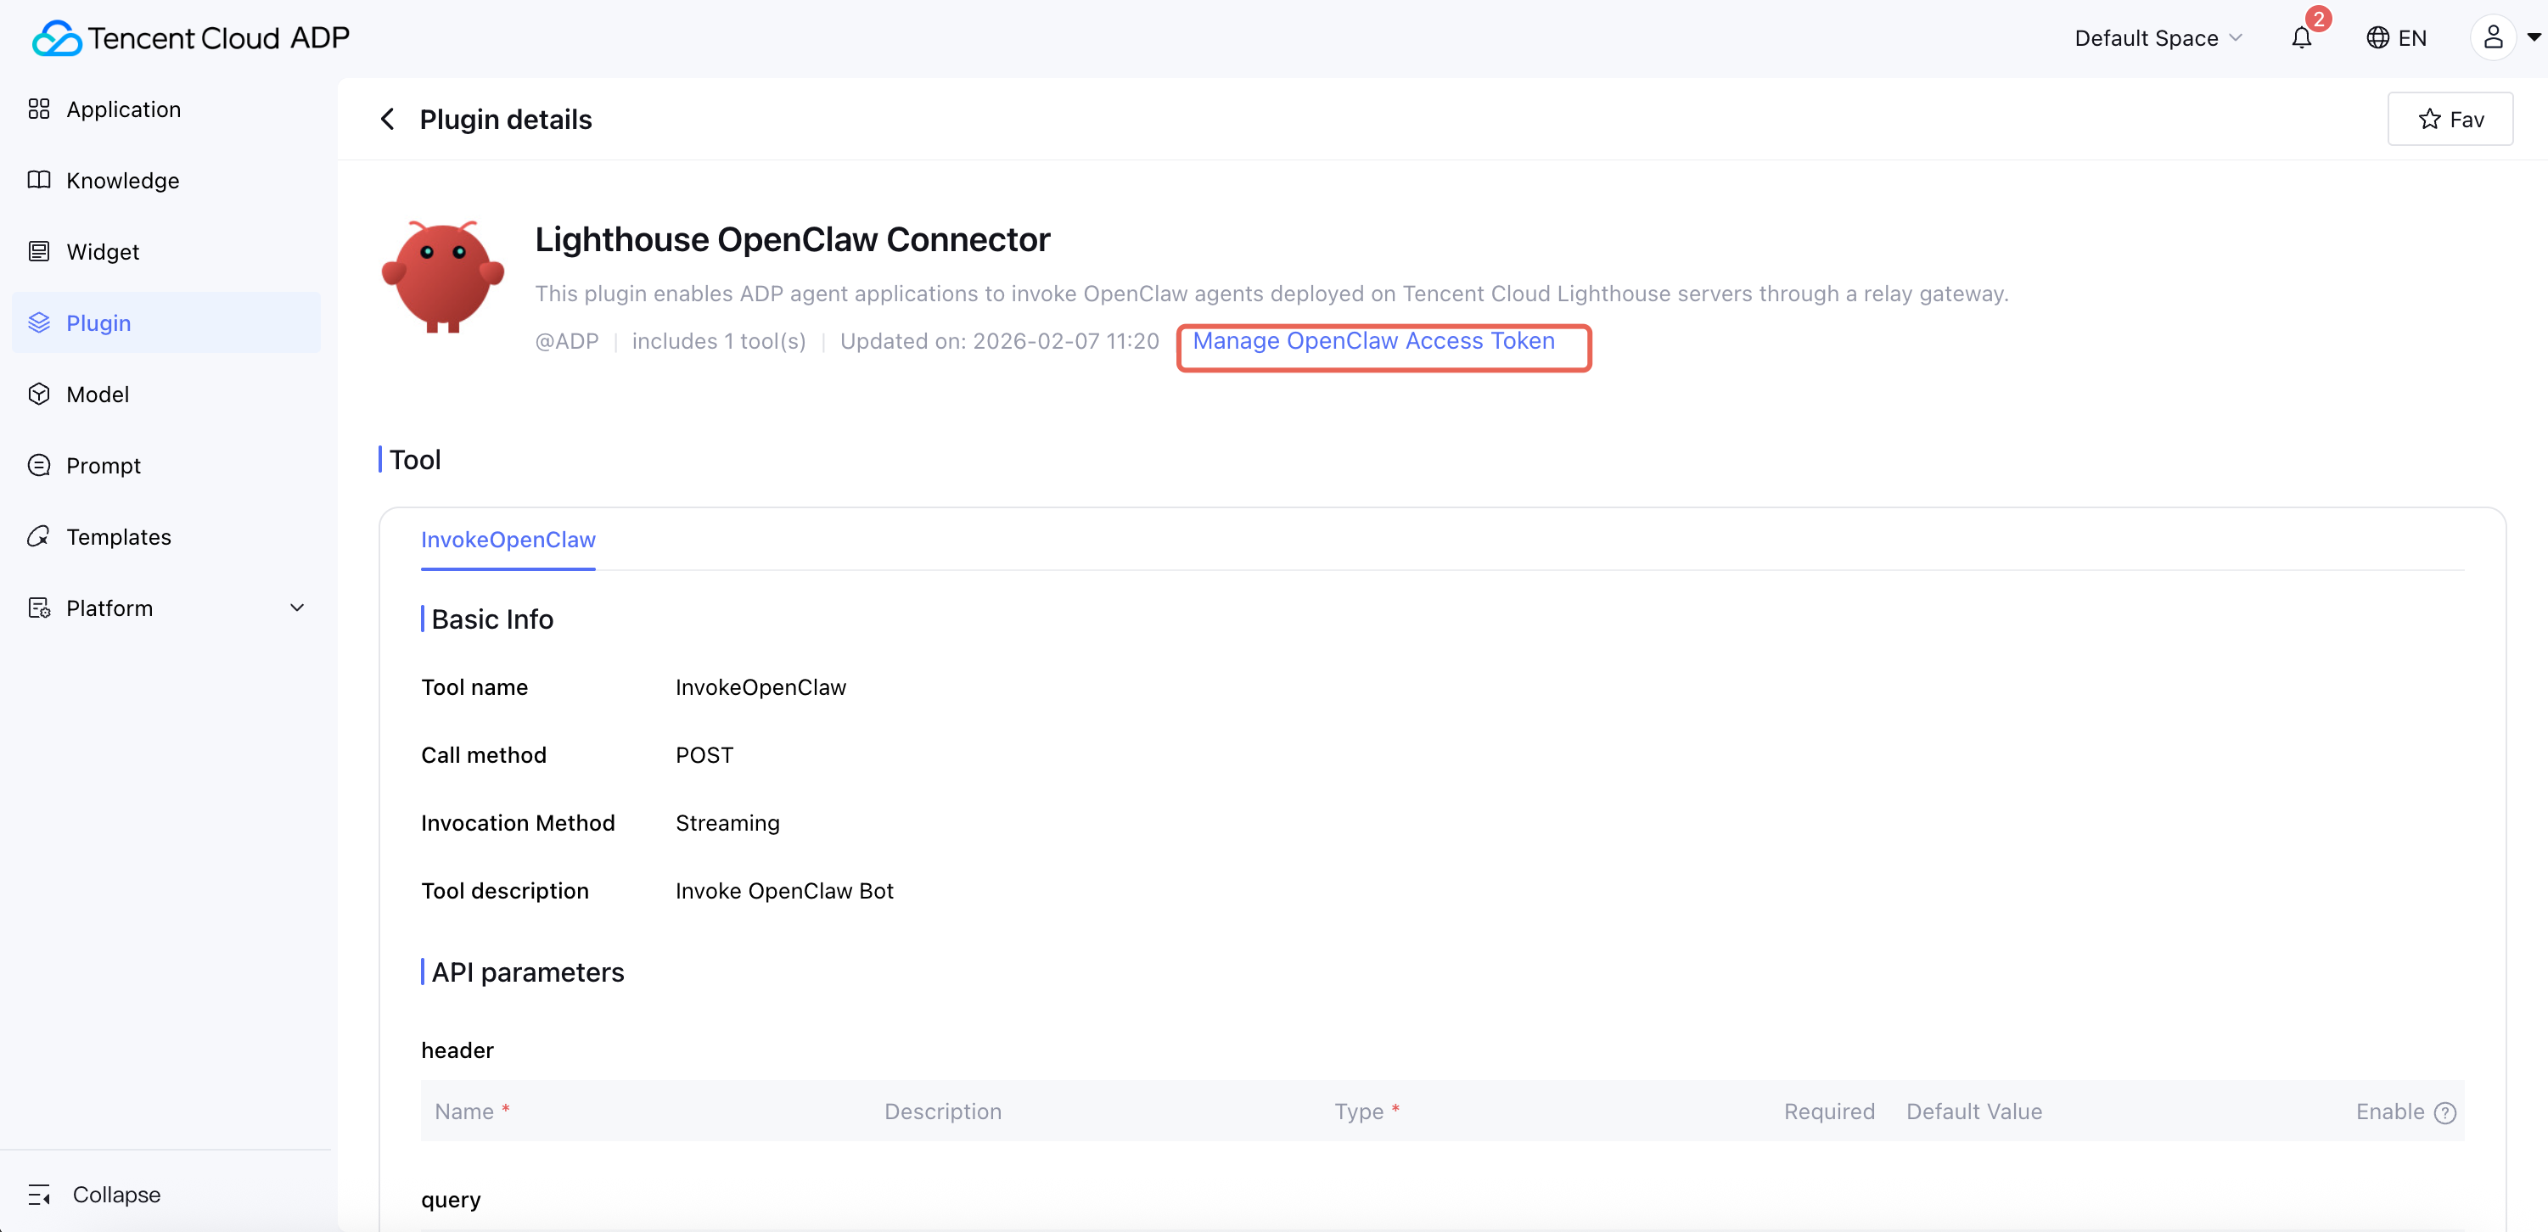Click the Fav star button
Image resolution: width=2548 pixels, height=1232 pixels.
click(2450, 120)
